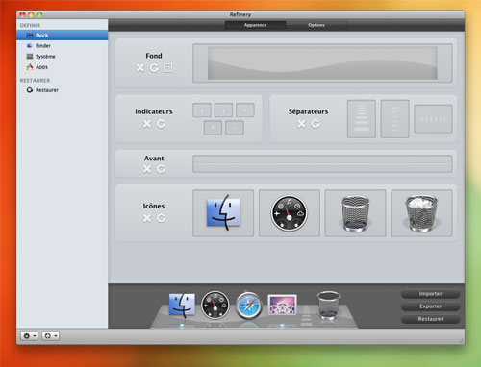This screenshot has width=481, height=367.
Task: Click the Exporter button
Action: point(430,306)
